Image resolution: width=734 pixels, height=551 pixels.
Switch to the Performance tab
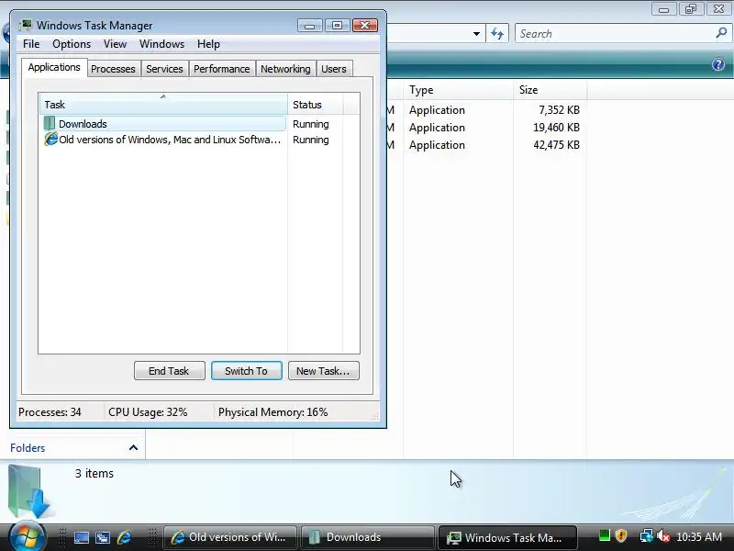pos(221,69)
